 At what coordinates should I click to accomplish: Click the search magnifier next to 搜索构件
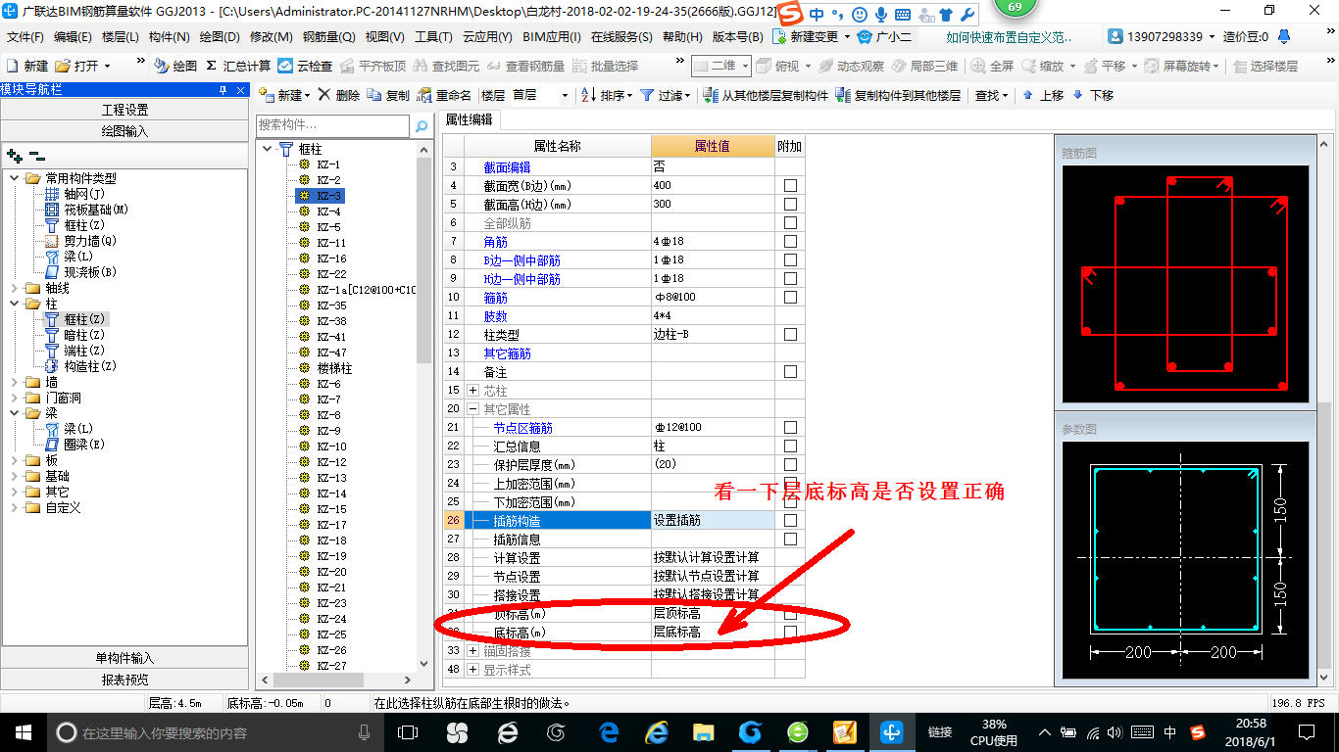coord(422,126)
